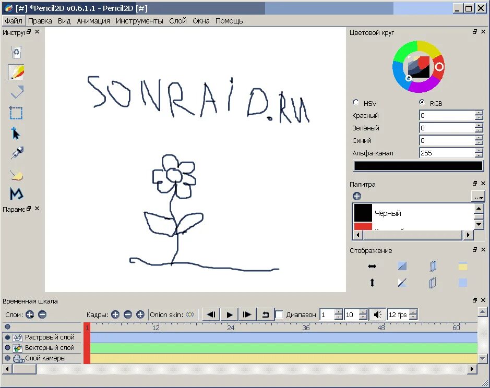The image size is (490, 388).
Task: Click the Красный value field
Action: pos(447,115)
